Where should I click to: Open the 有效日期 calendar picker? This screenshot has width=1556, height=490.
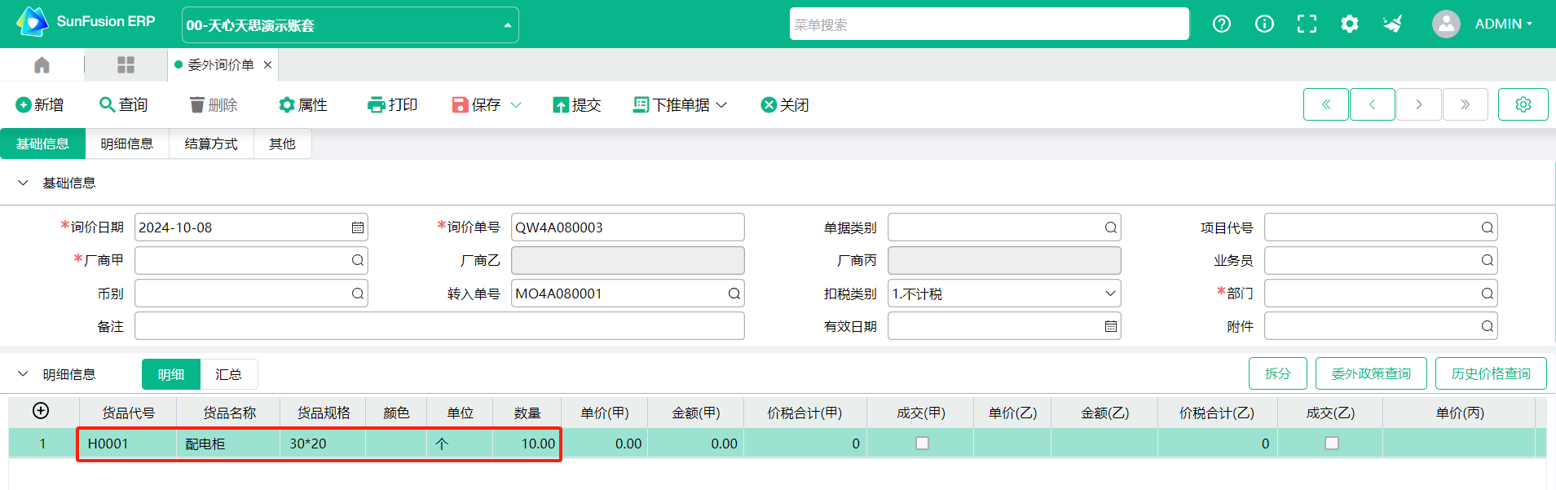click(1110, 326)
